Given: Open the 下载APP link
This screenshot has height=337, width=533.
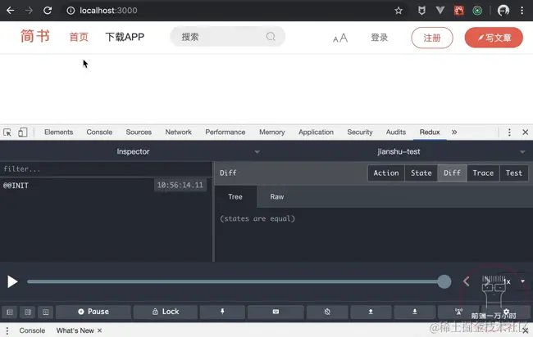Looking at the screenshot, I should coord(125,37).
